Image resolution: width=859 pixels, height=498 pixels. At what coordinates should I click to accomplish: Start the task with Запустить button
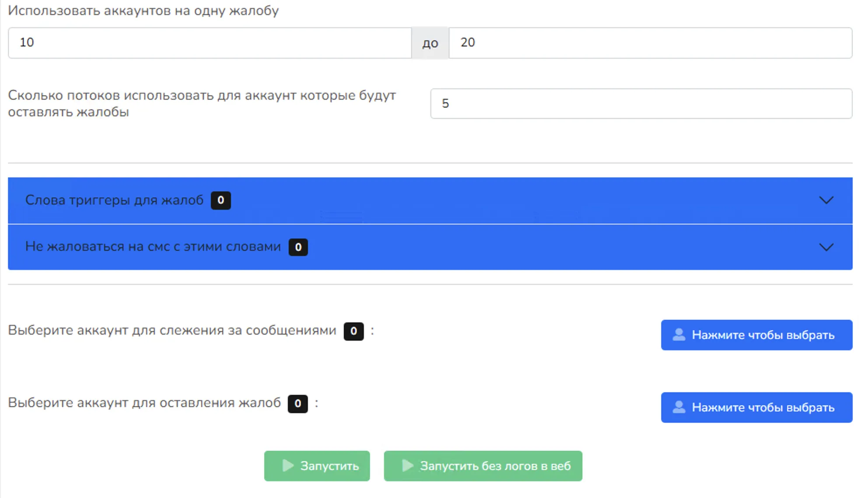coord(317,466)
